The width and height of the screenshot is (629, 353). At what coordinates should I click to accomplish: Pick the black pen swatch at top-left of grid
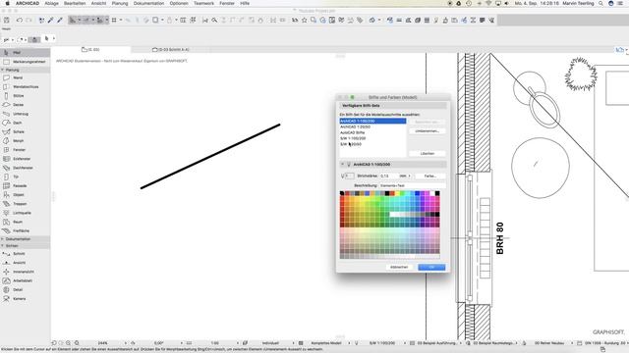[342, 193]
